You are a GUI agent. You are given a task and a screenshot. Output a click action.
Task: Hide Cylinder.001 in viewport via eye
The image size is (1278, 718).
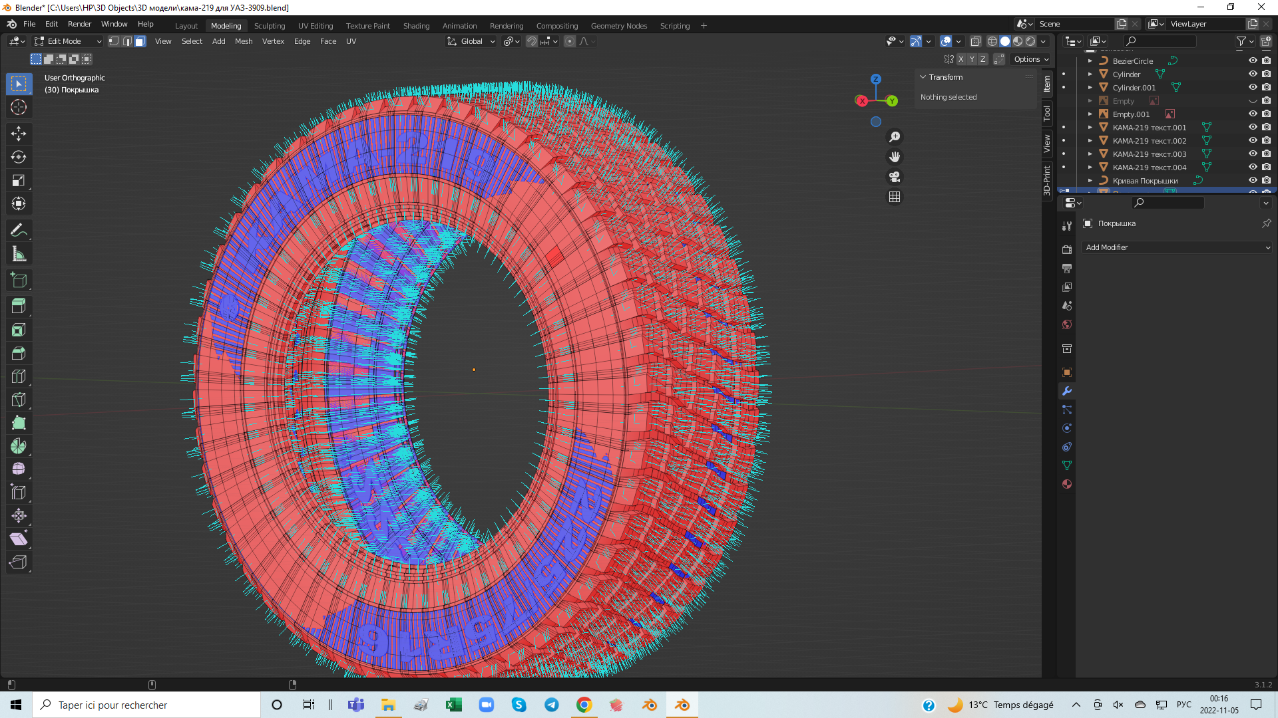1252,87
